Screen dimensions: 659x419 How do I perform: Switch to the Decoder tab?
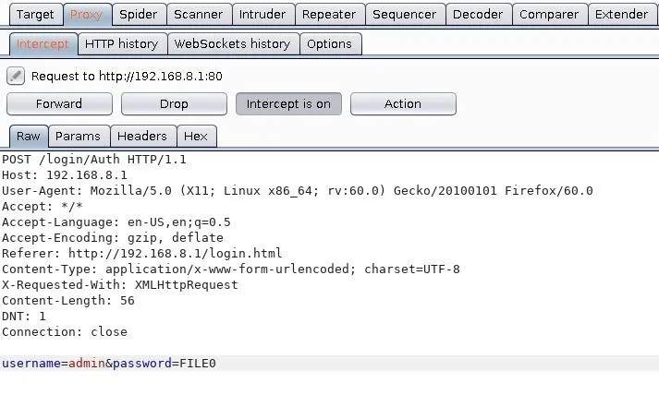tap(478, 15)
